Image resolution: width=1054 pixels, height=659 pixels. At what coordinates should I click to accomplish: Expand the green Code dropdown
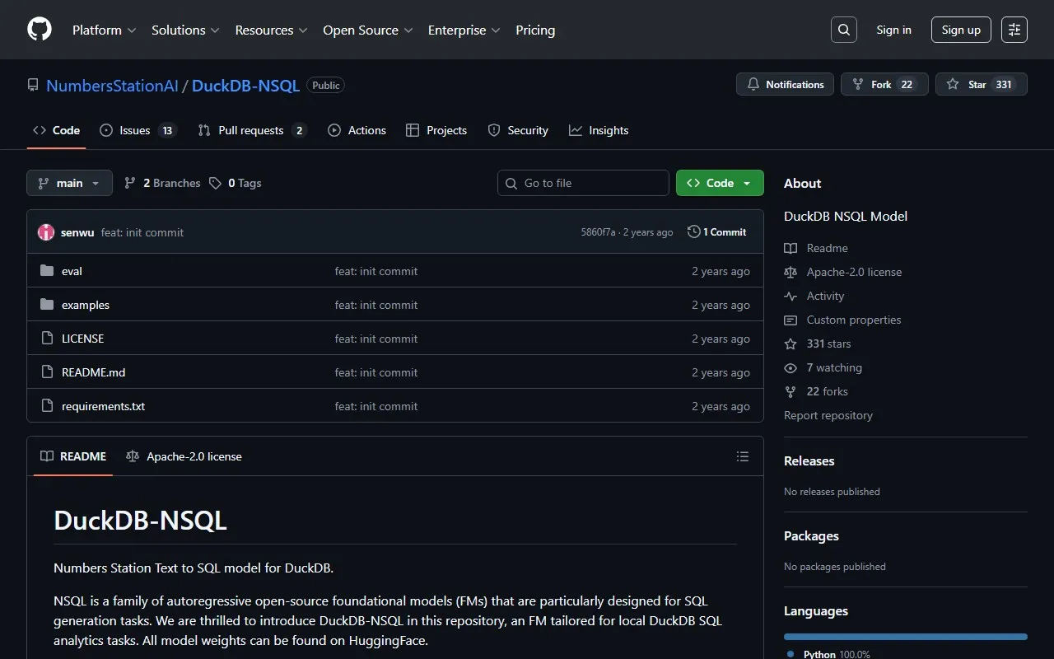coord(720,183)
